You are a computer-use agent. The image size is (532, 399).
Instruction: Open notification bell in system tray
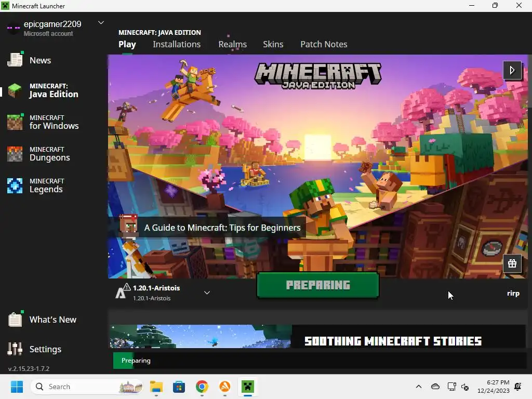(518, 387)
